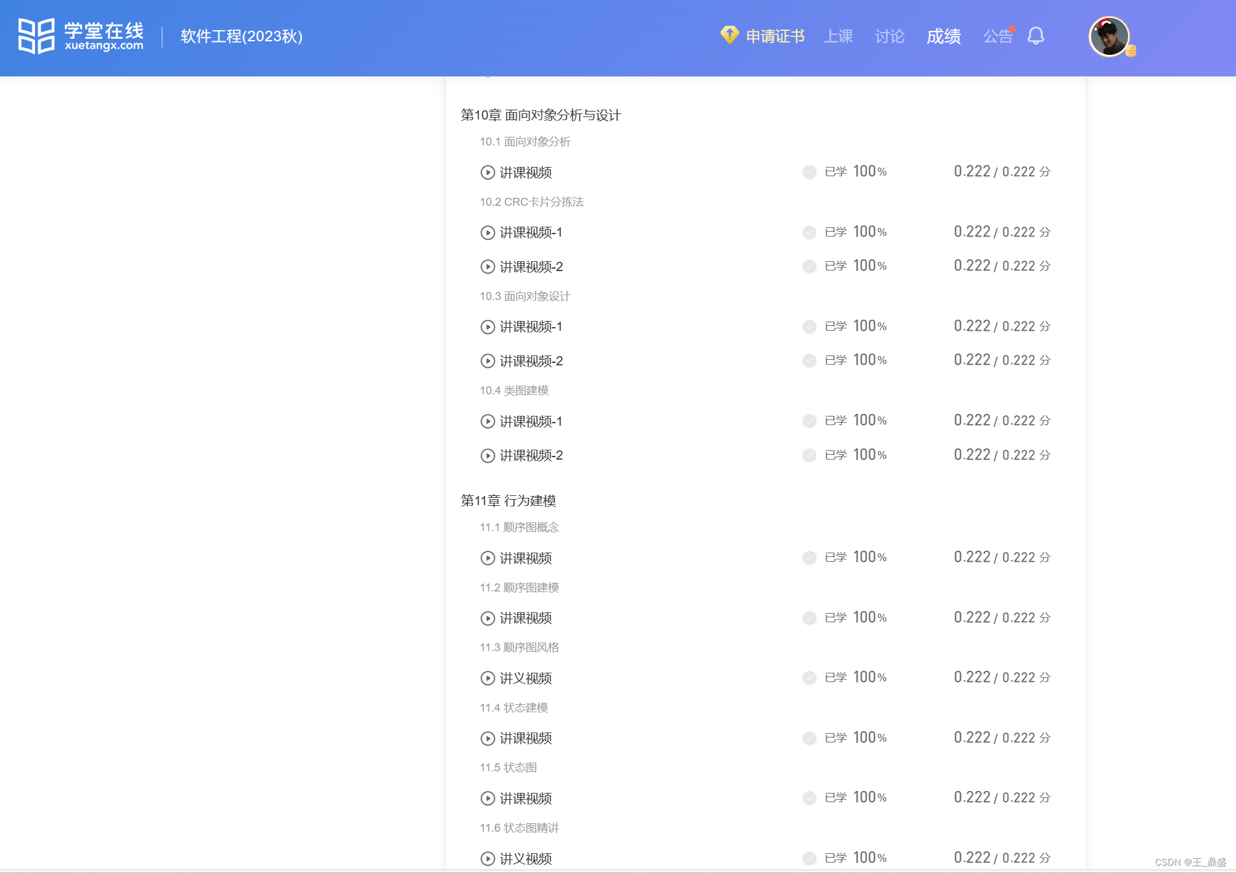Click play icon for 10.3 讲课视频-2
Image resolution: width=1236 pixels, height=873 pixels.
coord(488,361)
